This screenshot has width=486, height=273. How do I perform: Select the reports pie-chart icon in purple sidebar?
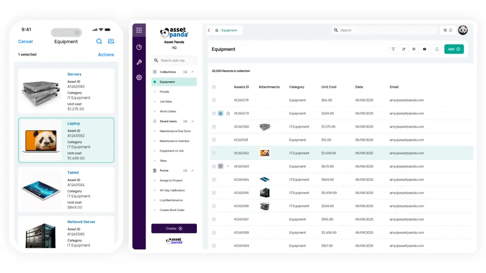[x=139, y=47]
